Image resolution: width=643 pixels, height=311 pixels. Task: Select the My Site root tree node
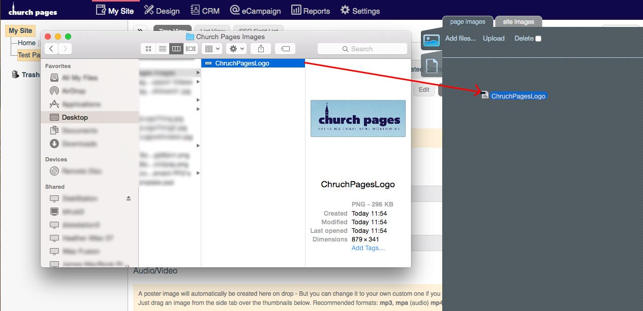point(20,31)
